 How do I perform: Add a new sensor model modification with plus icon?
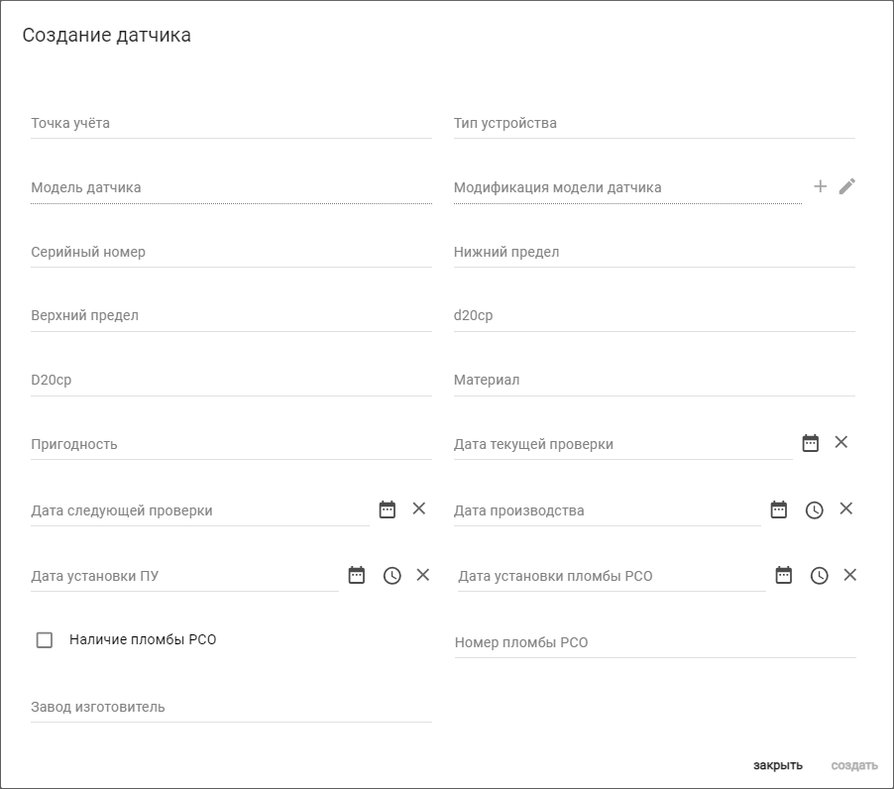820,186
